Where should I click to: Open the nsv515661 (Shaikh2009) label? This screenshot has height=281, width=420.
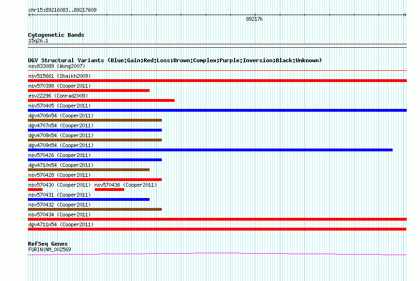point(59,76)
